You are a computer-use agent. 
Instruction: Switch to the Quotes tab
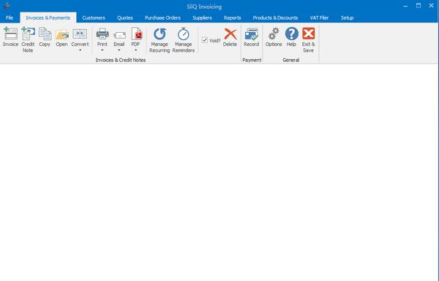(125, 18)
